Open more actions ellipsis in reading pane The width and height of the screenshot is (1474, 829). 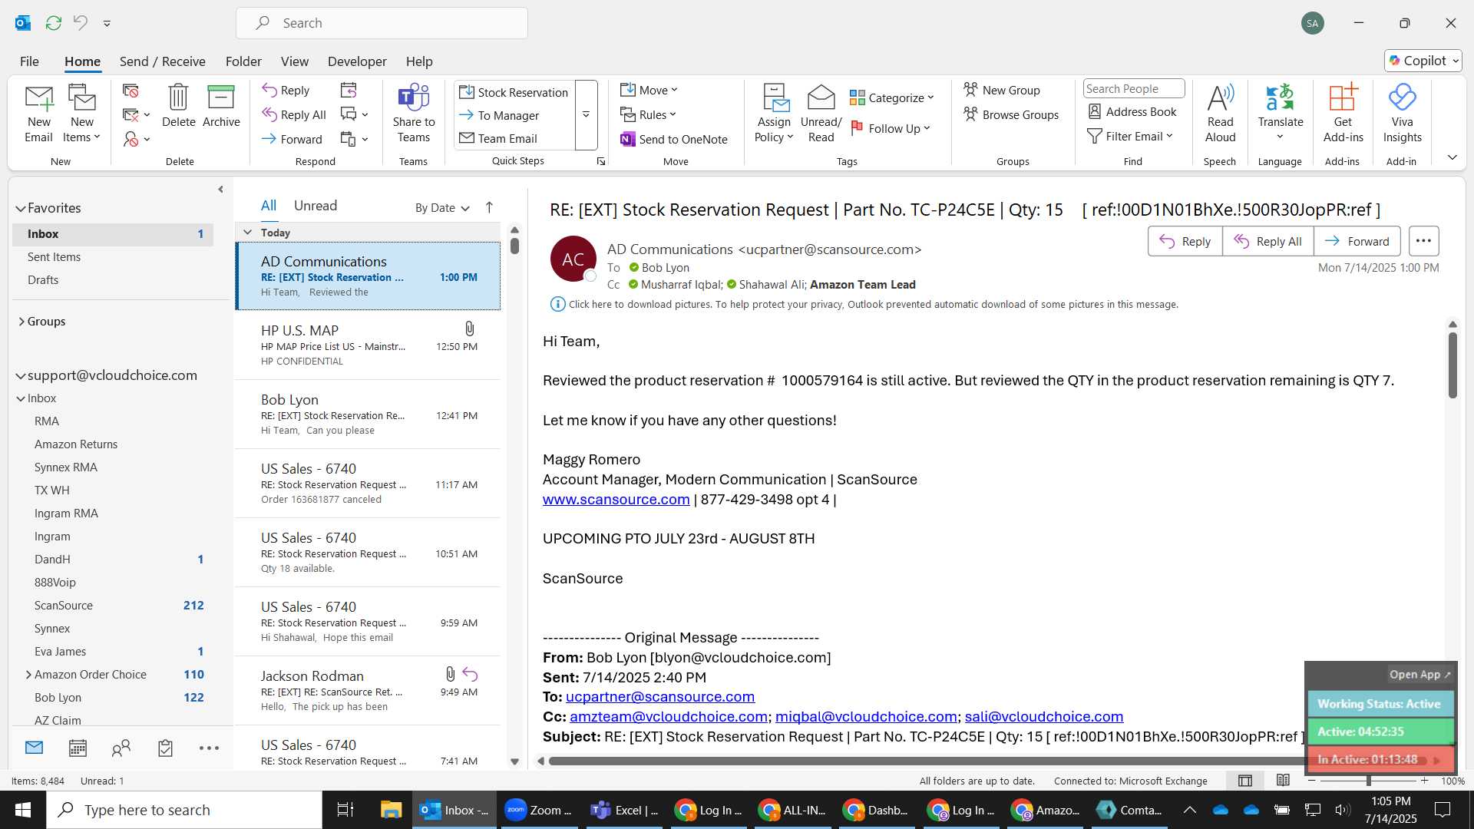(x=1423, y=241)
